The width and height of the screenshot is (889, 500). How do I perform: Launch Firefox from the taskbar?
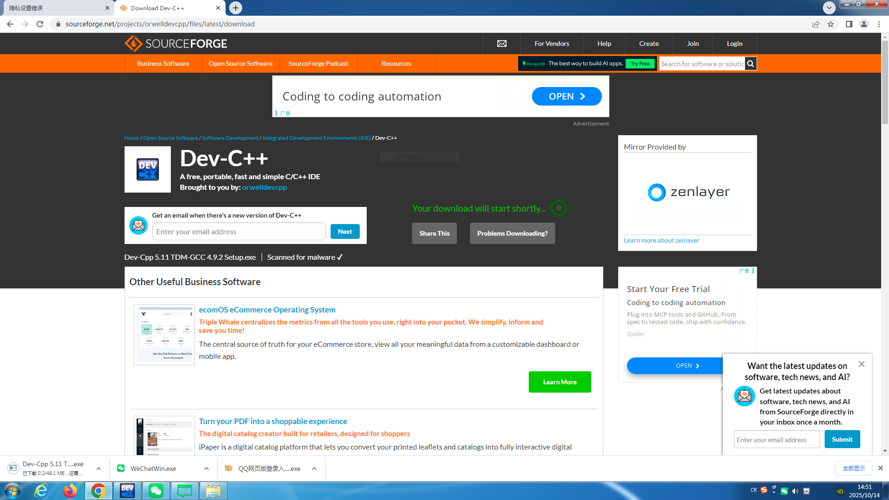click(x=70, y=491)
